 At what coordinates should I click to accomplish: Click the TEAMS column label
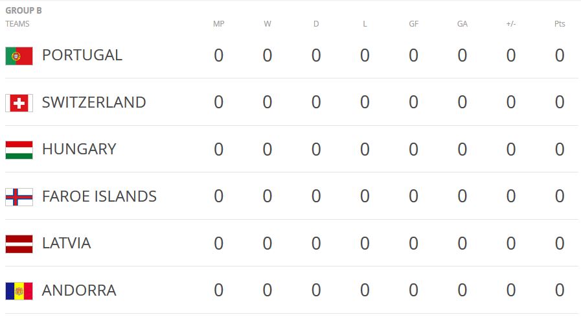tap(17, 24)
